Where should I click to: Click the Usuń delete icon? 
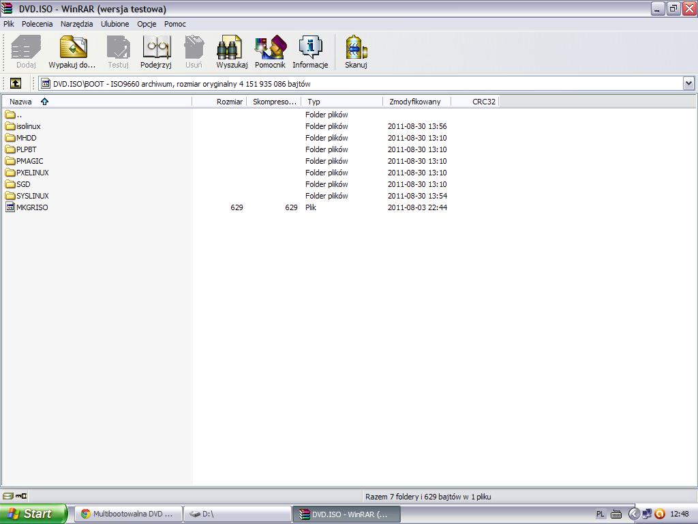pyautogui.click(x=194, y=47)
